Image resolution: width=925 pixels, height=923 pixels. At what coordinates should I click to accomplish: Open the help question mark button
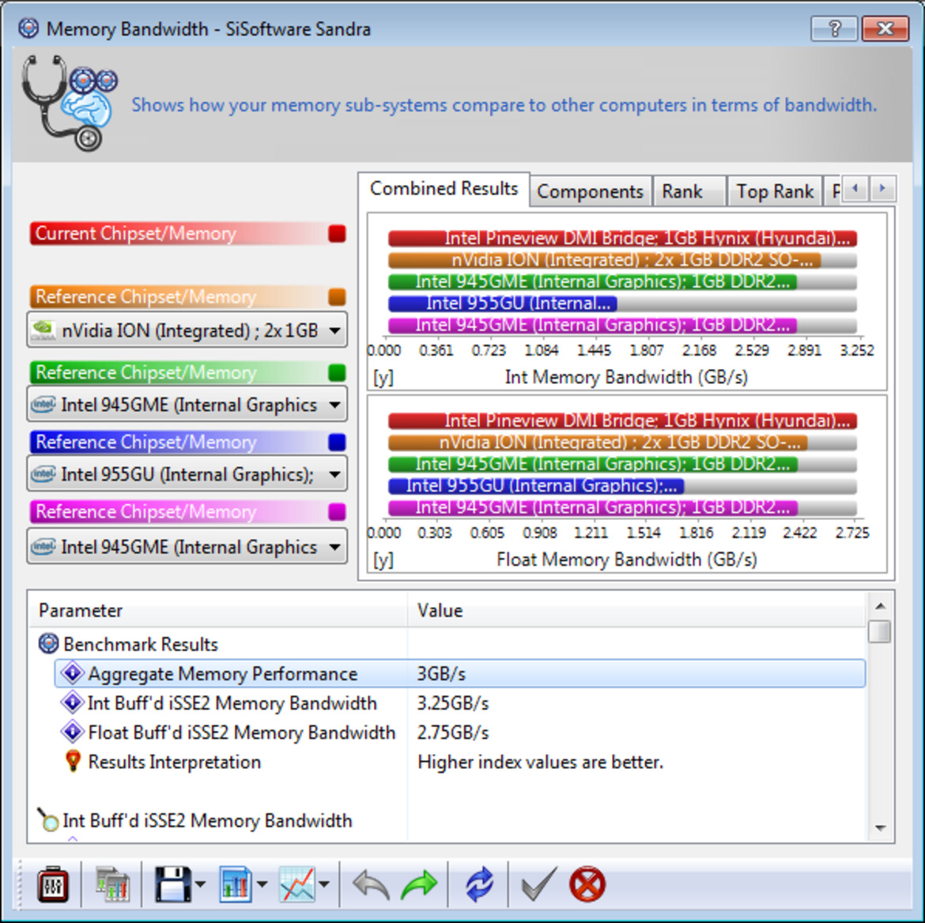pyautogui.click(x=834, y=28)
